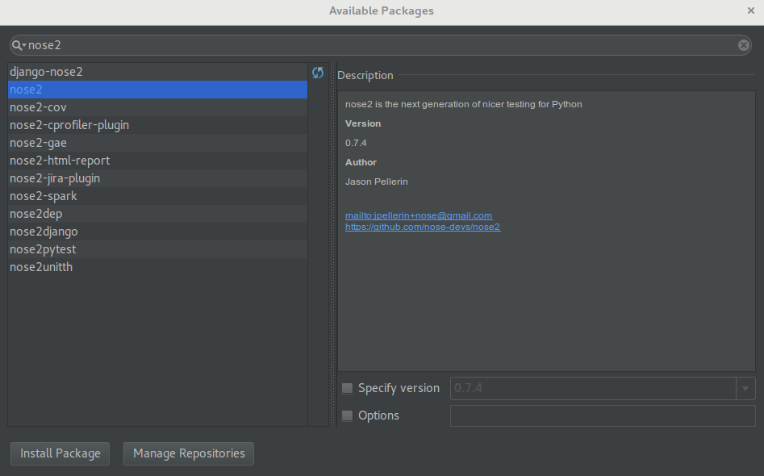This screenshot has height=476, width=764.
Task: Enable the Options checkbox
Action: click(348, 415)
